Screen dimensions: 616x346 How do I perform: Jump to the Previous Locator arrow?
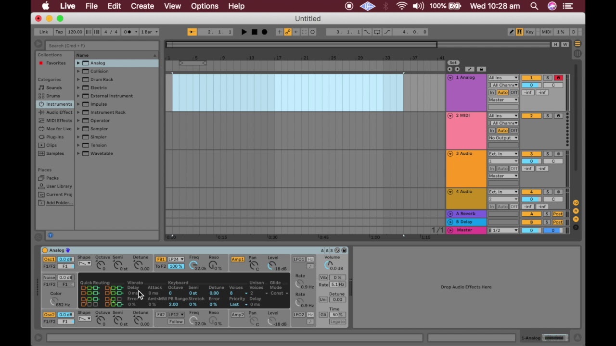coord(449,69)
